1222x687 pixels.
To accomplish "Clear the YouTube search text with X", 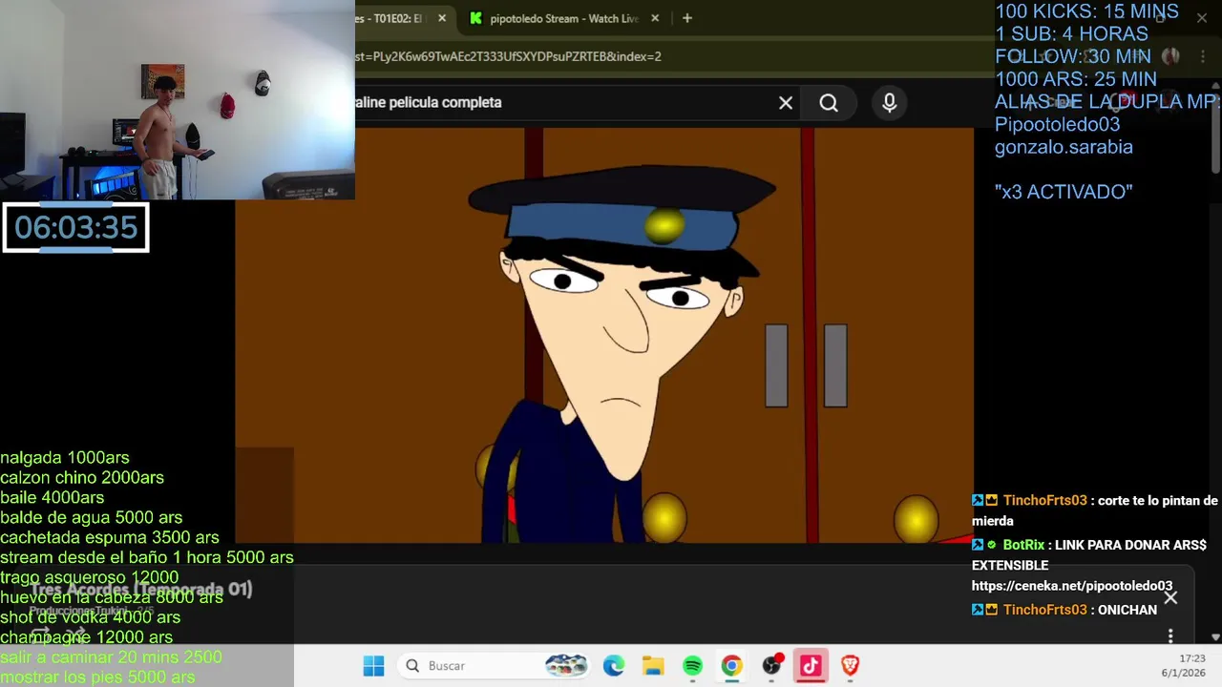I will pyautogui.click(x=786, y=103).
